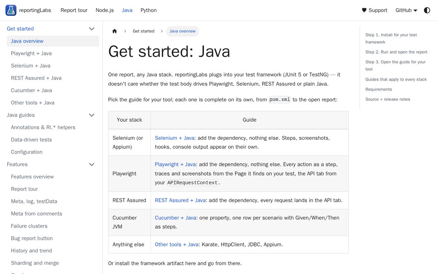Open Other tools + Java table link
438x274 pixels.
(177, 245)
